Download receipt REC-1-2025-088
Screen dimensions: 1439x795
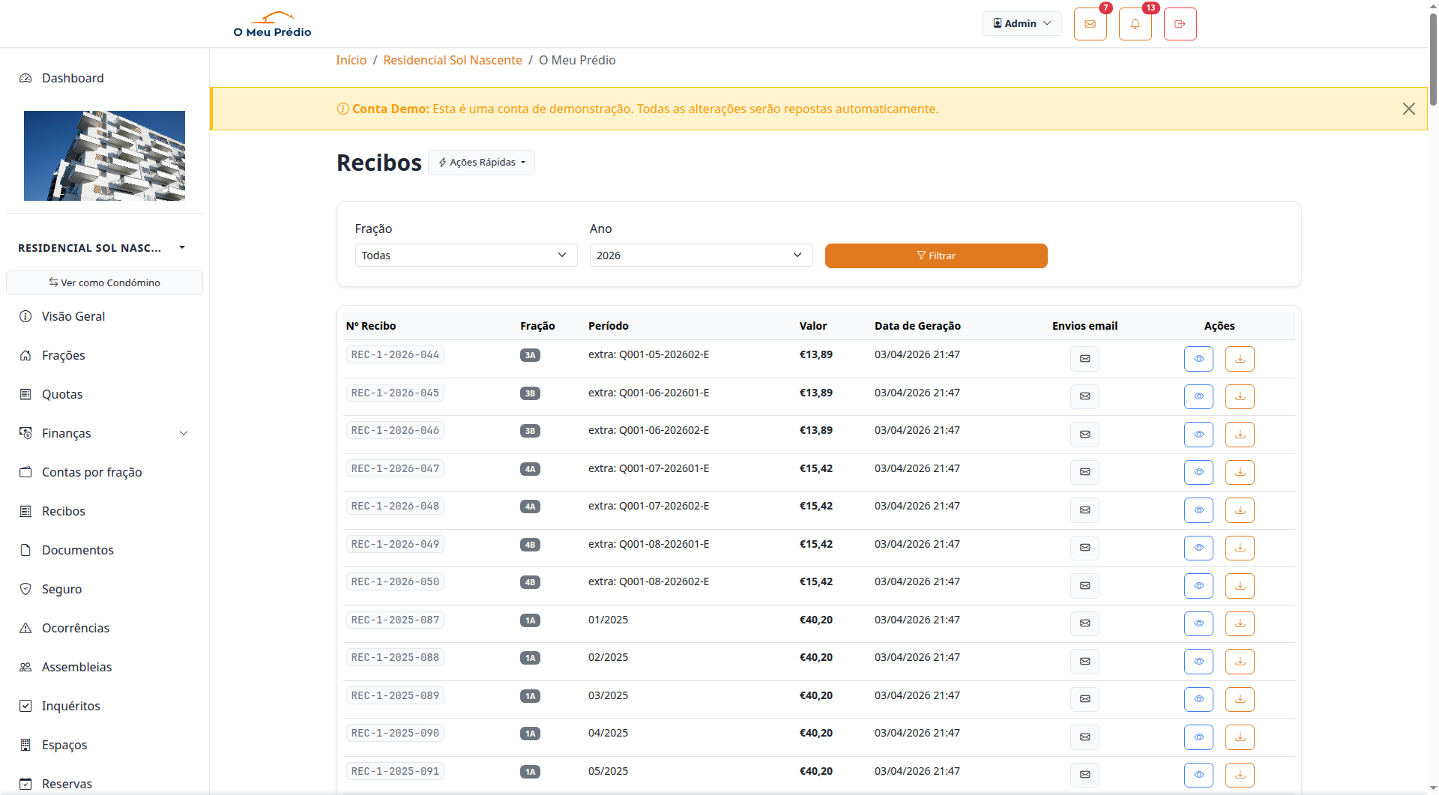(x=1240, y=662)
